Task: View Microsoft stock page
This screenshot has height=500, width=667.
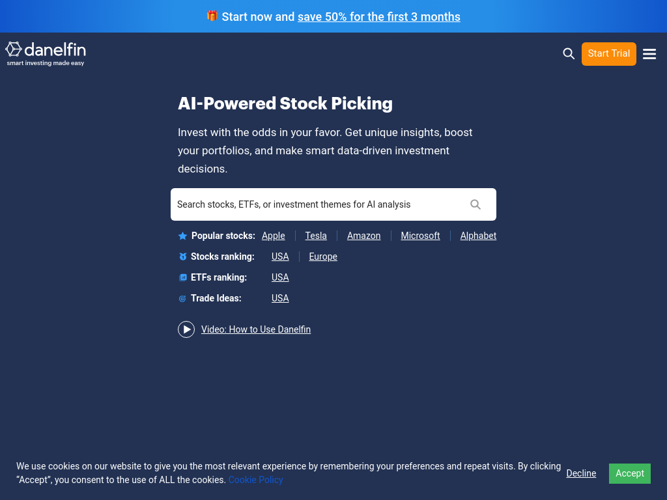Action: [x=420, y=236]
